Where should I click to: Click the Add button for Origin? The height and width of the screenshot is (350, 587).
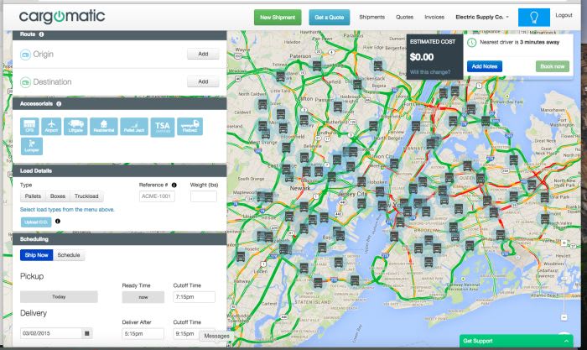point(202,55)
